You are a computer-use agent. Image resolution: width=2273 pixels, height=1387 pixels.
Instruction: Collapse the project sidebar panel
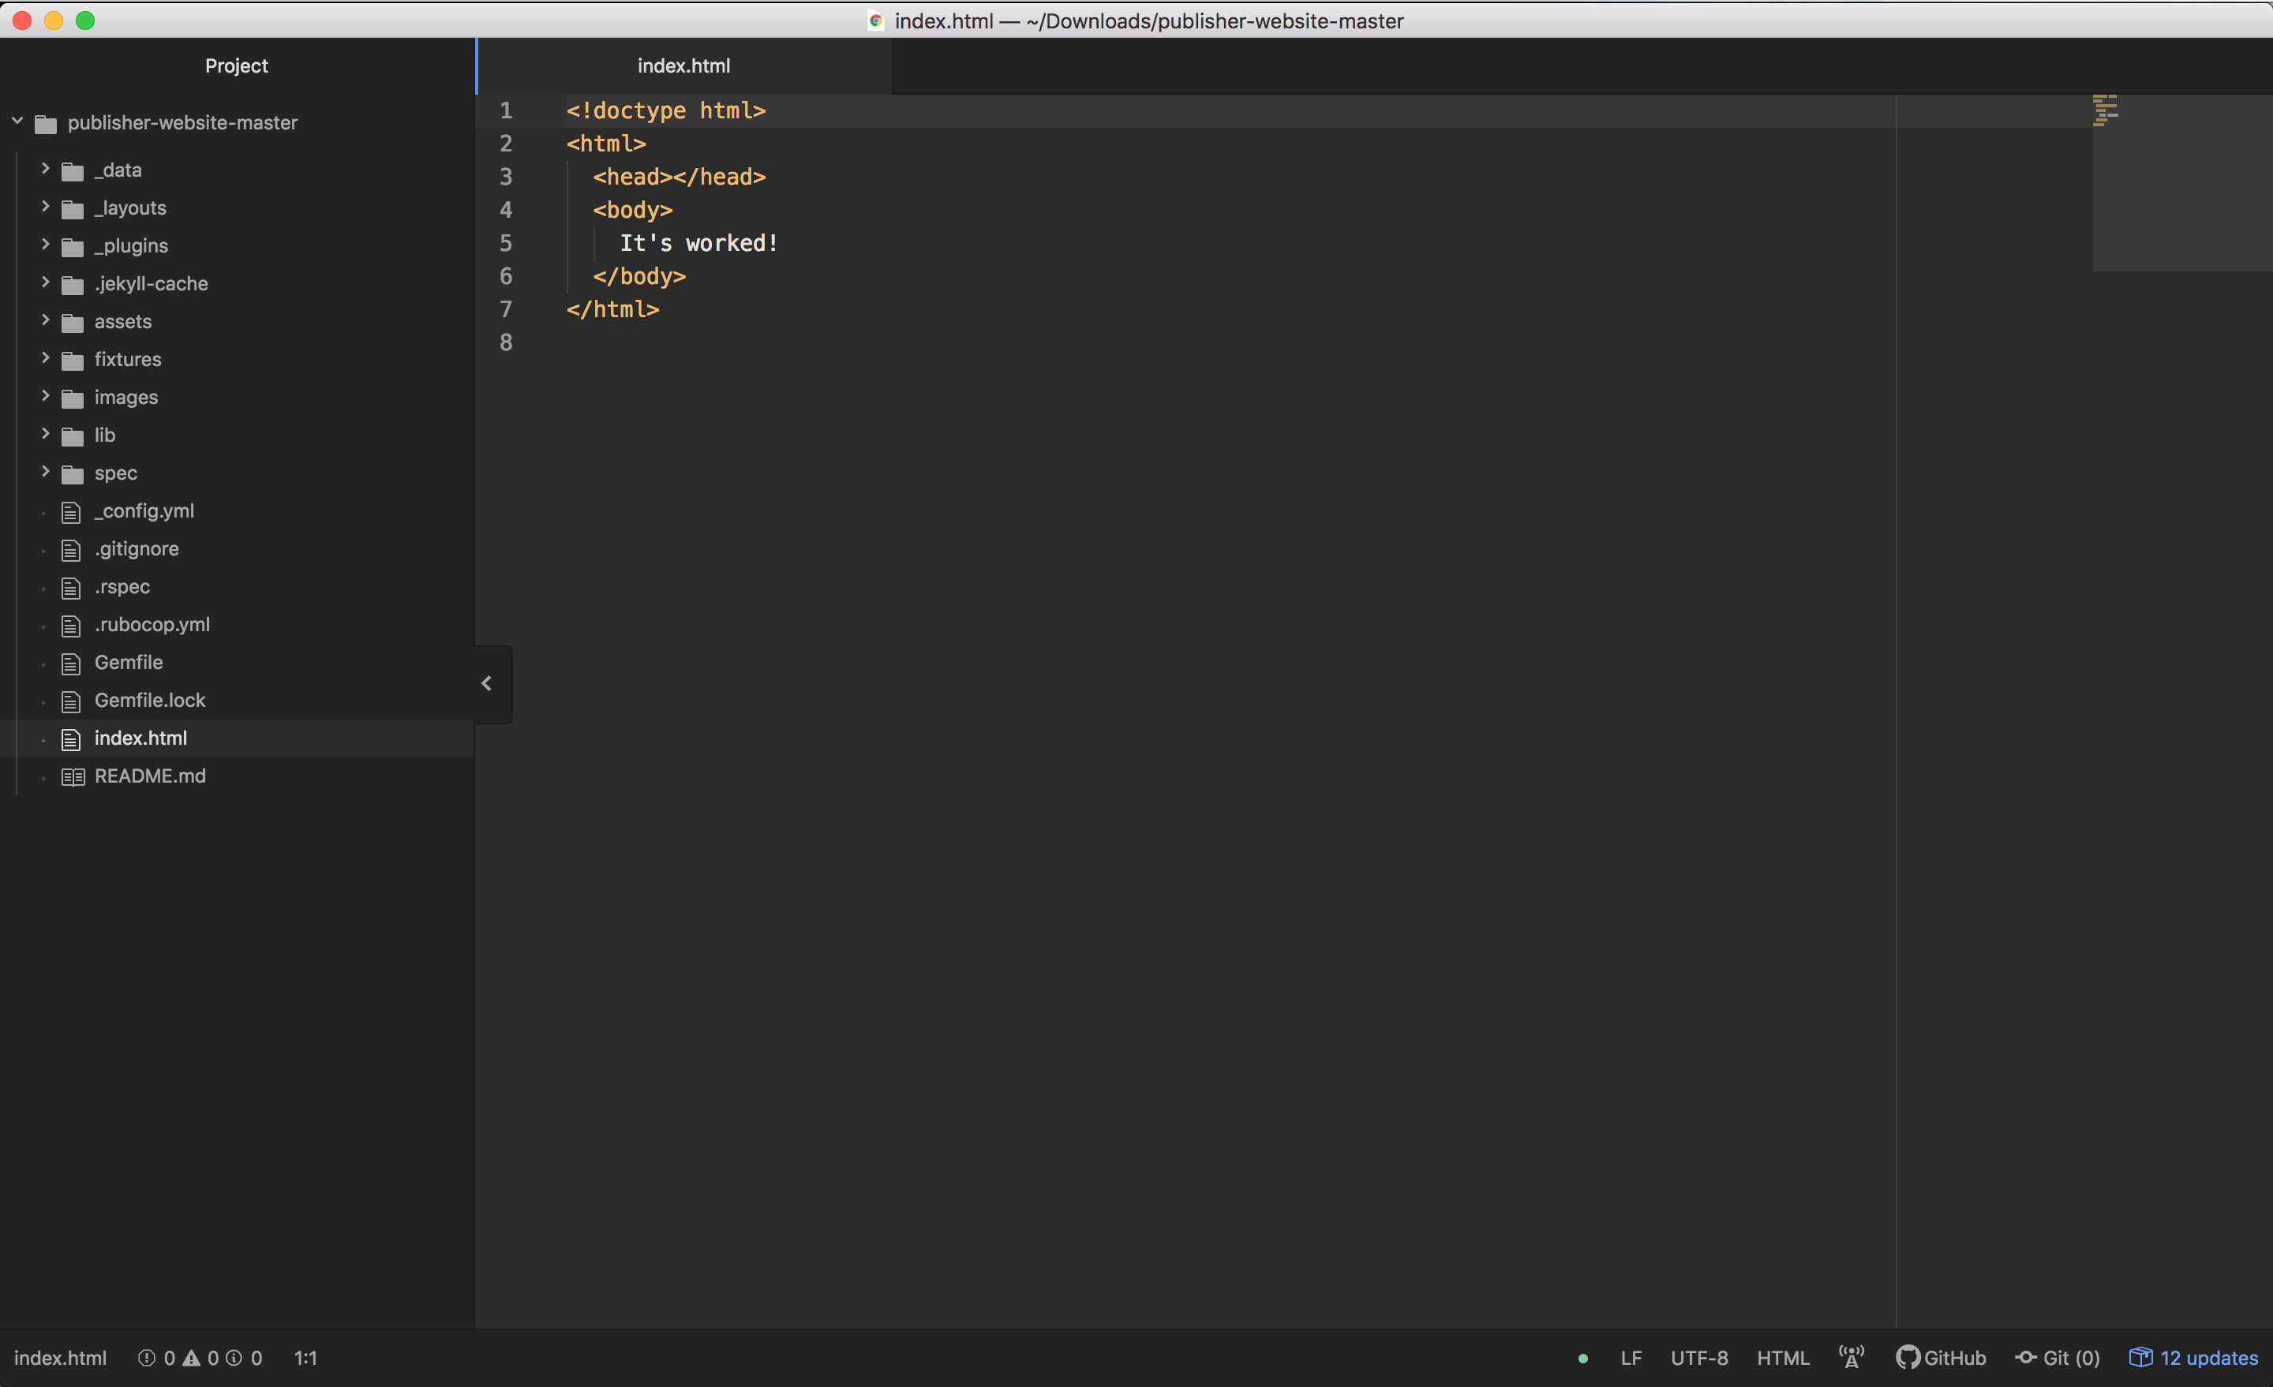487,683
